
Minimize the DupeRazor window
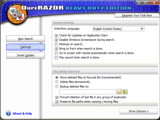[139, 2]
